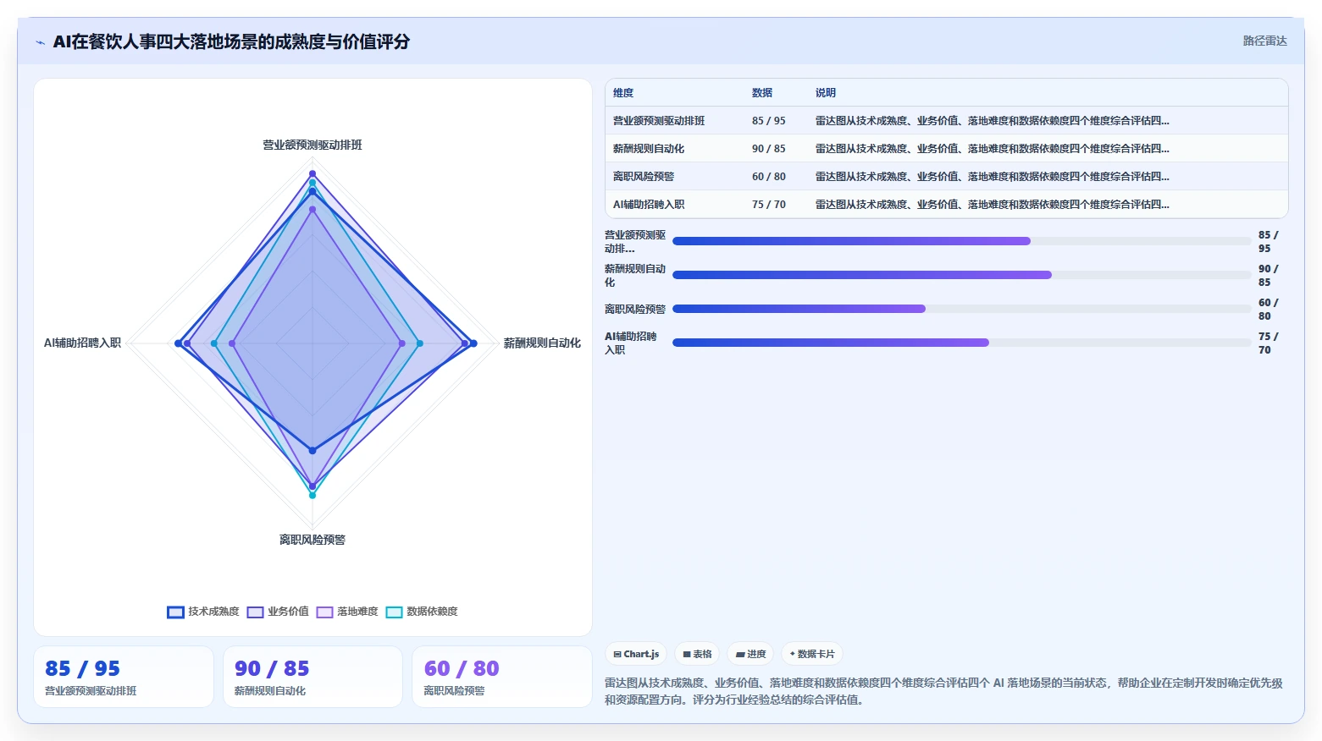The image size is (1322, 741).
Task: Click the 离职风险预警 progress bar
Action: 961,309
